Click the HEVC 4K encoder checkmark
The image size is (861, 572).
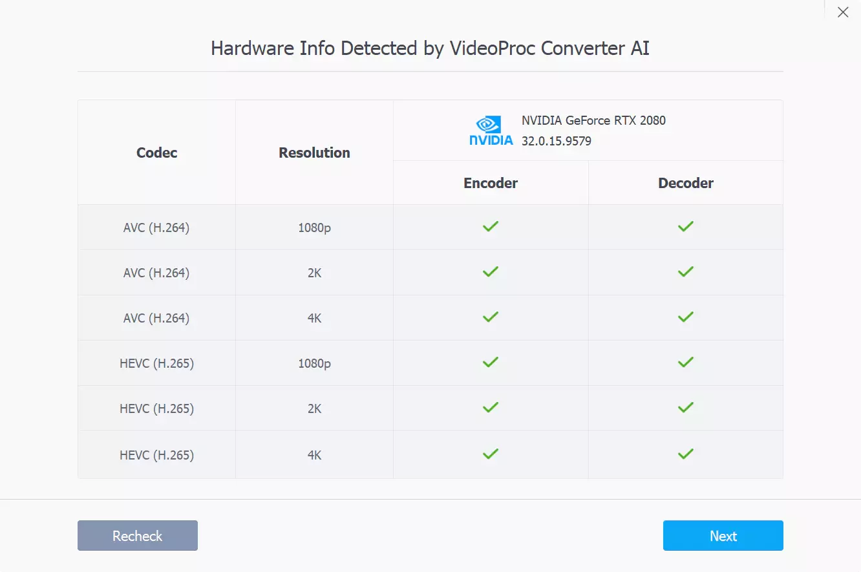[x=491, y=454]
